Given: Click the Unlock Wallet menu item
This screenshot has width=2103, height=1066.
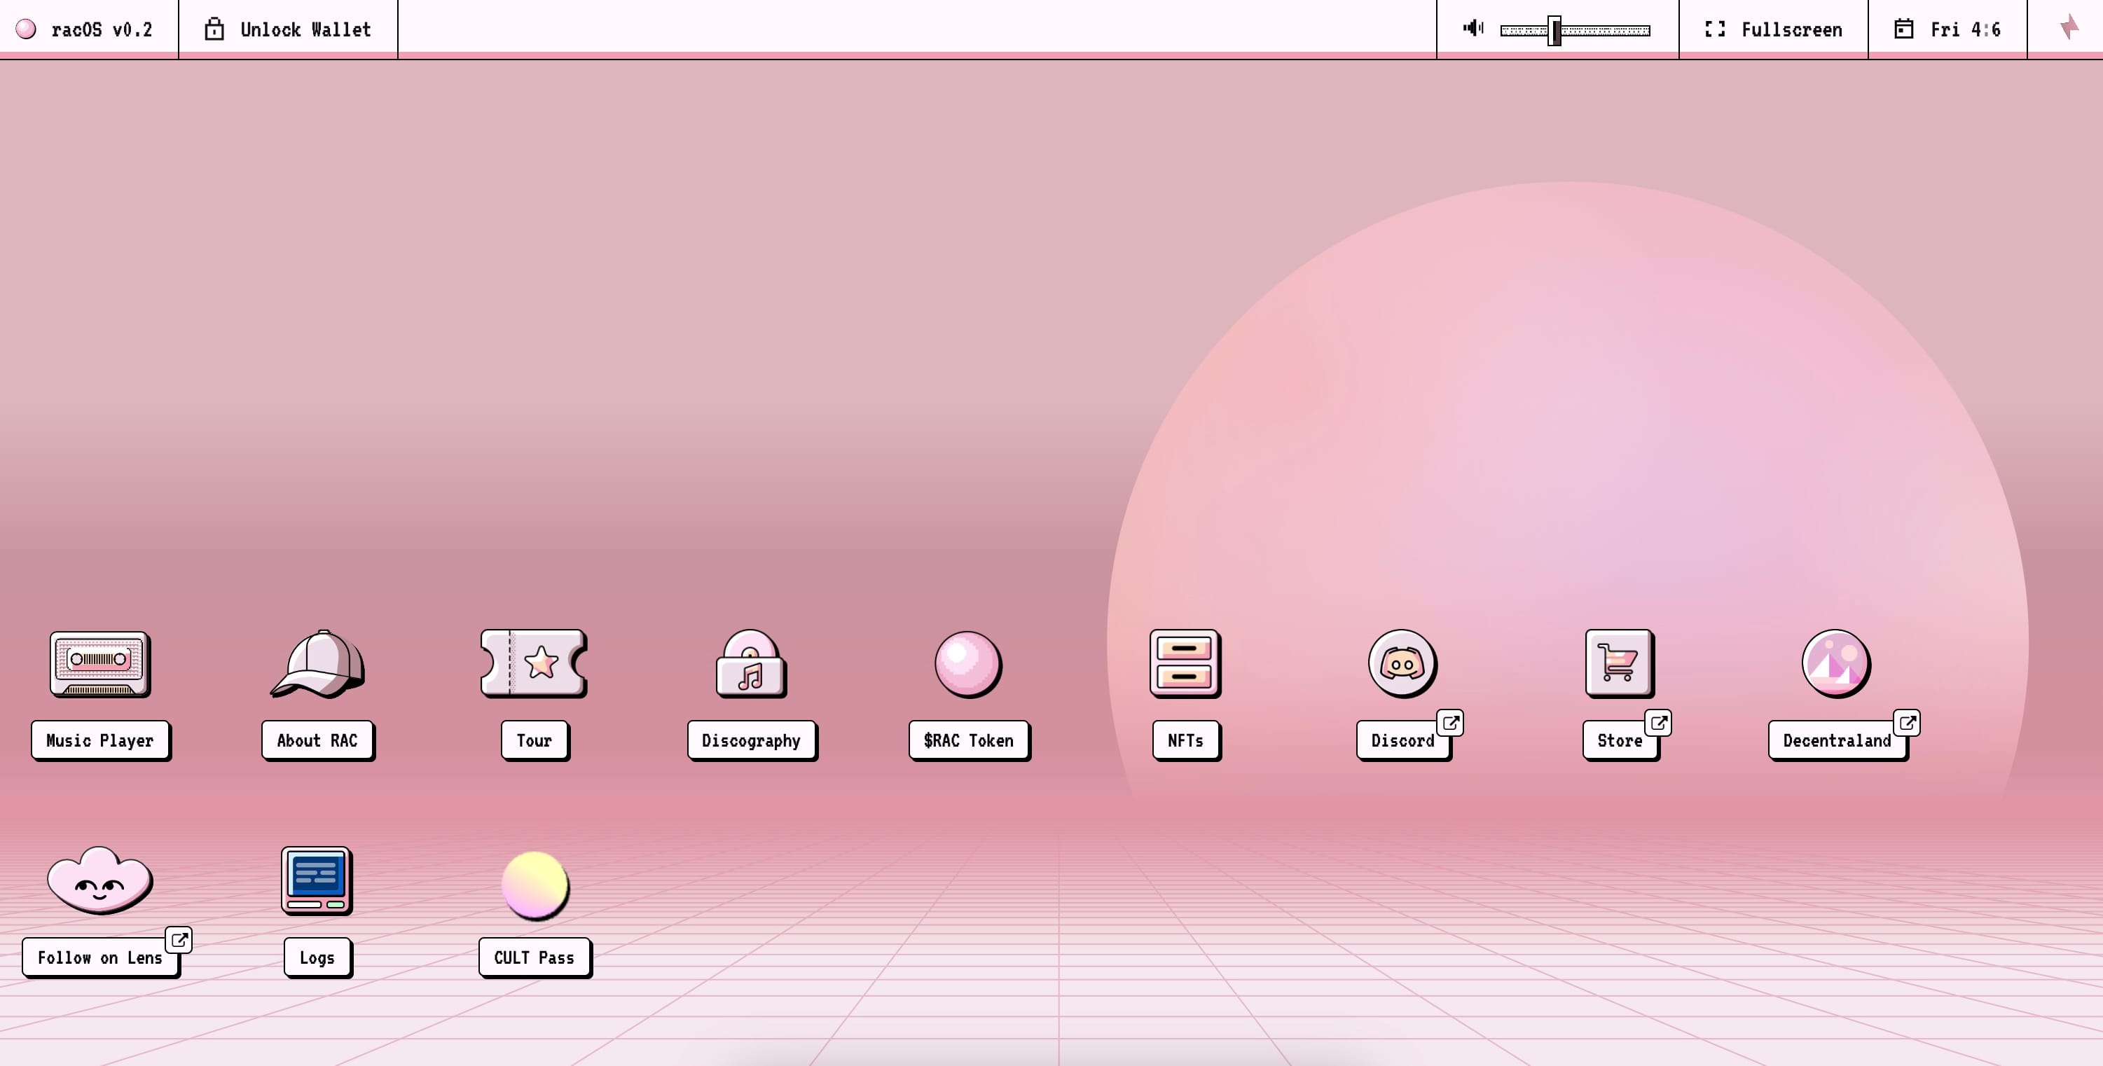Looking at the screenshot, I should (x=287, y=29).
